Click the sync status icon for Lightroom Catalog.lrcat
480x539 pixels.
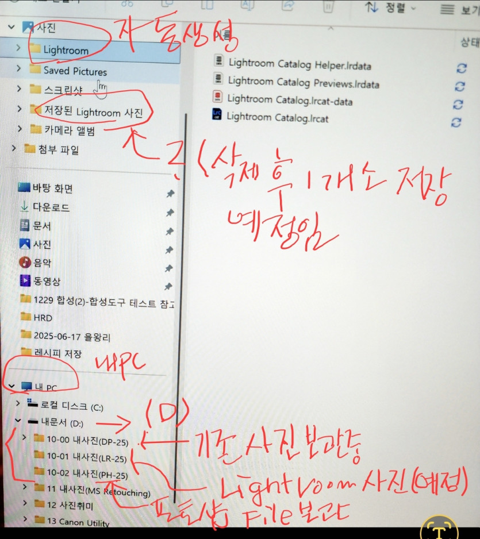coord(456,122)
